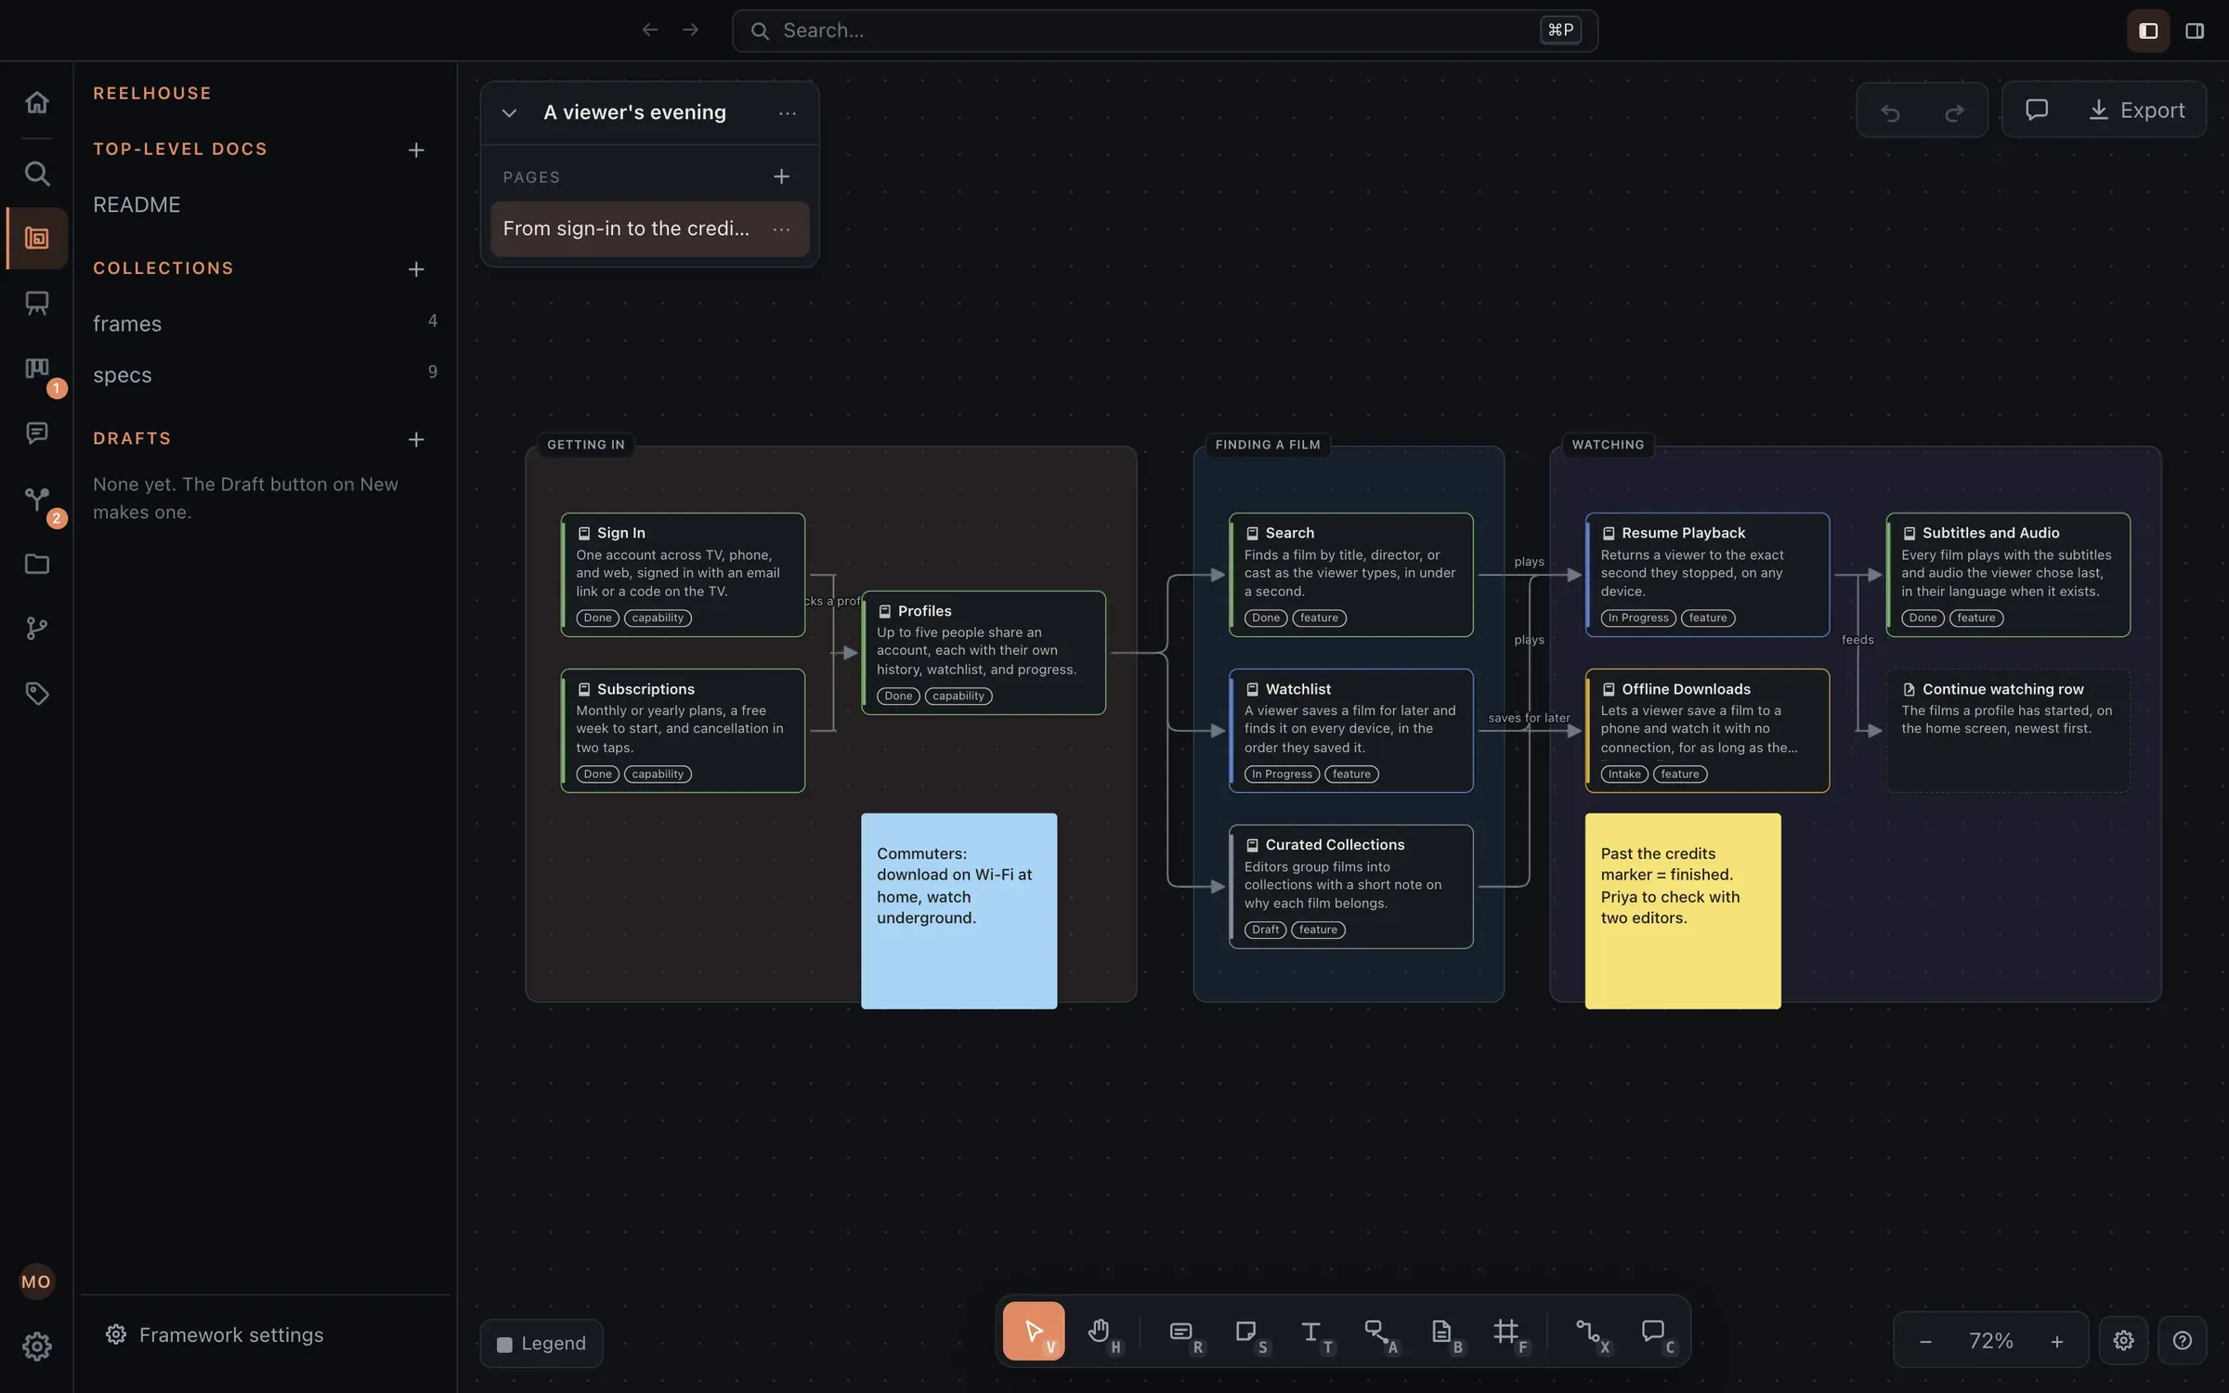The image size is (2229, 1393).
Task: Open canvas settings gear near zoom
Action: coord(2124,1341)
